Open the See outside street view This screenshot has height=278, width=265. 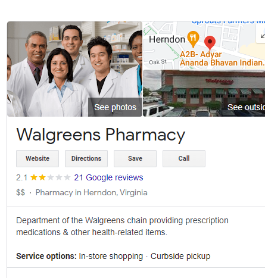point(246,107)
